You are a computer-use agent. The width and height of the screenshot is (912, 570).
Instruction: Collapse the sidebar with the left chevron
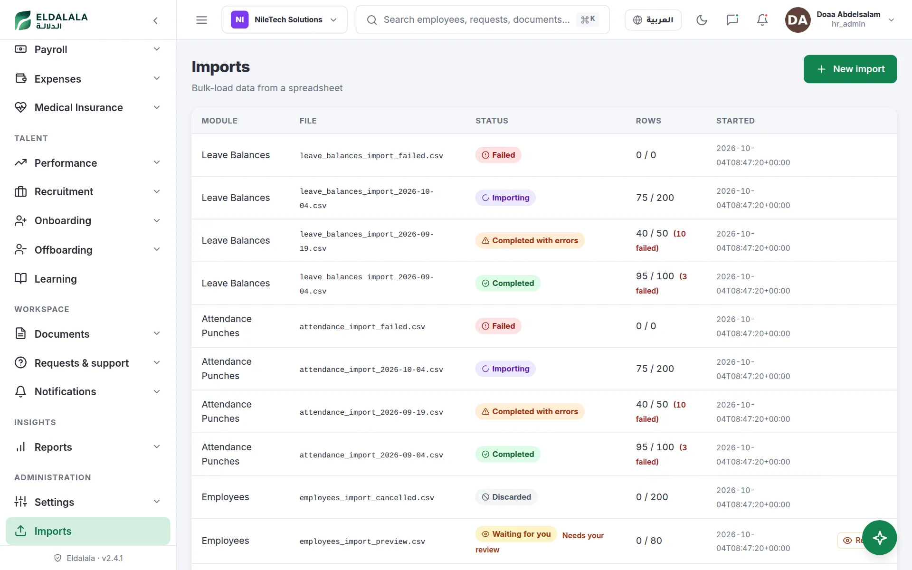pos(155,20)
